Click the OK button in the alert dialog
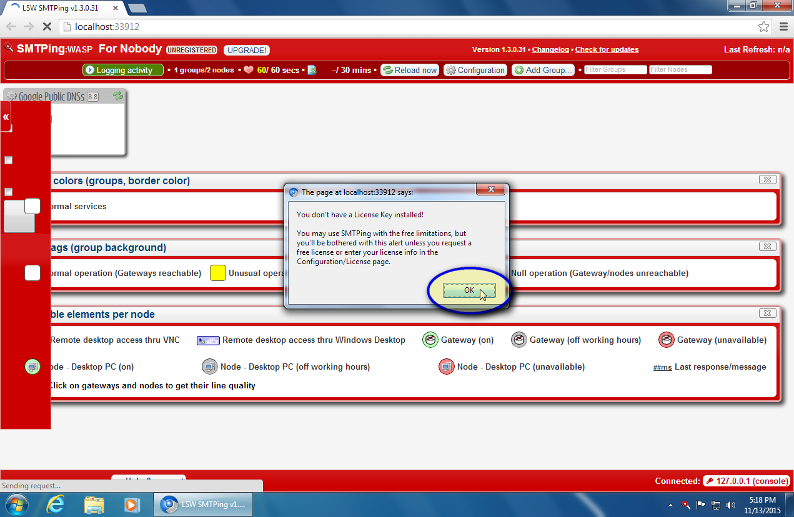This screenshot has width=794, height=517. click(x=469, y=290)
